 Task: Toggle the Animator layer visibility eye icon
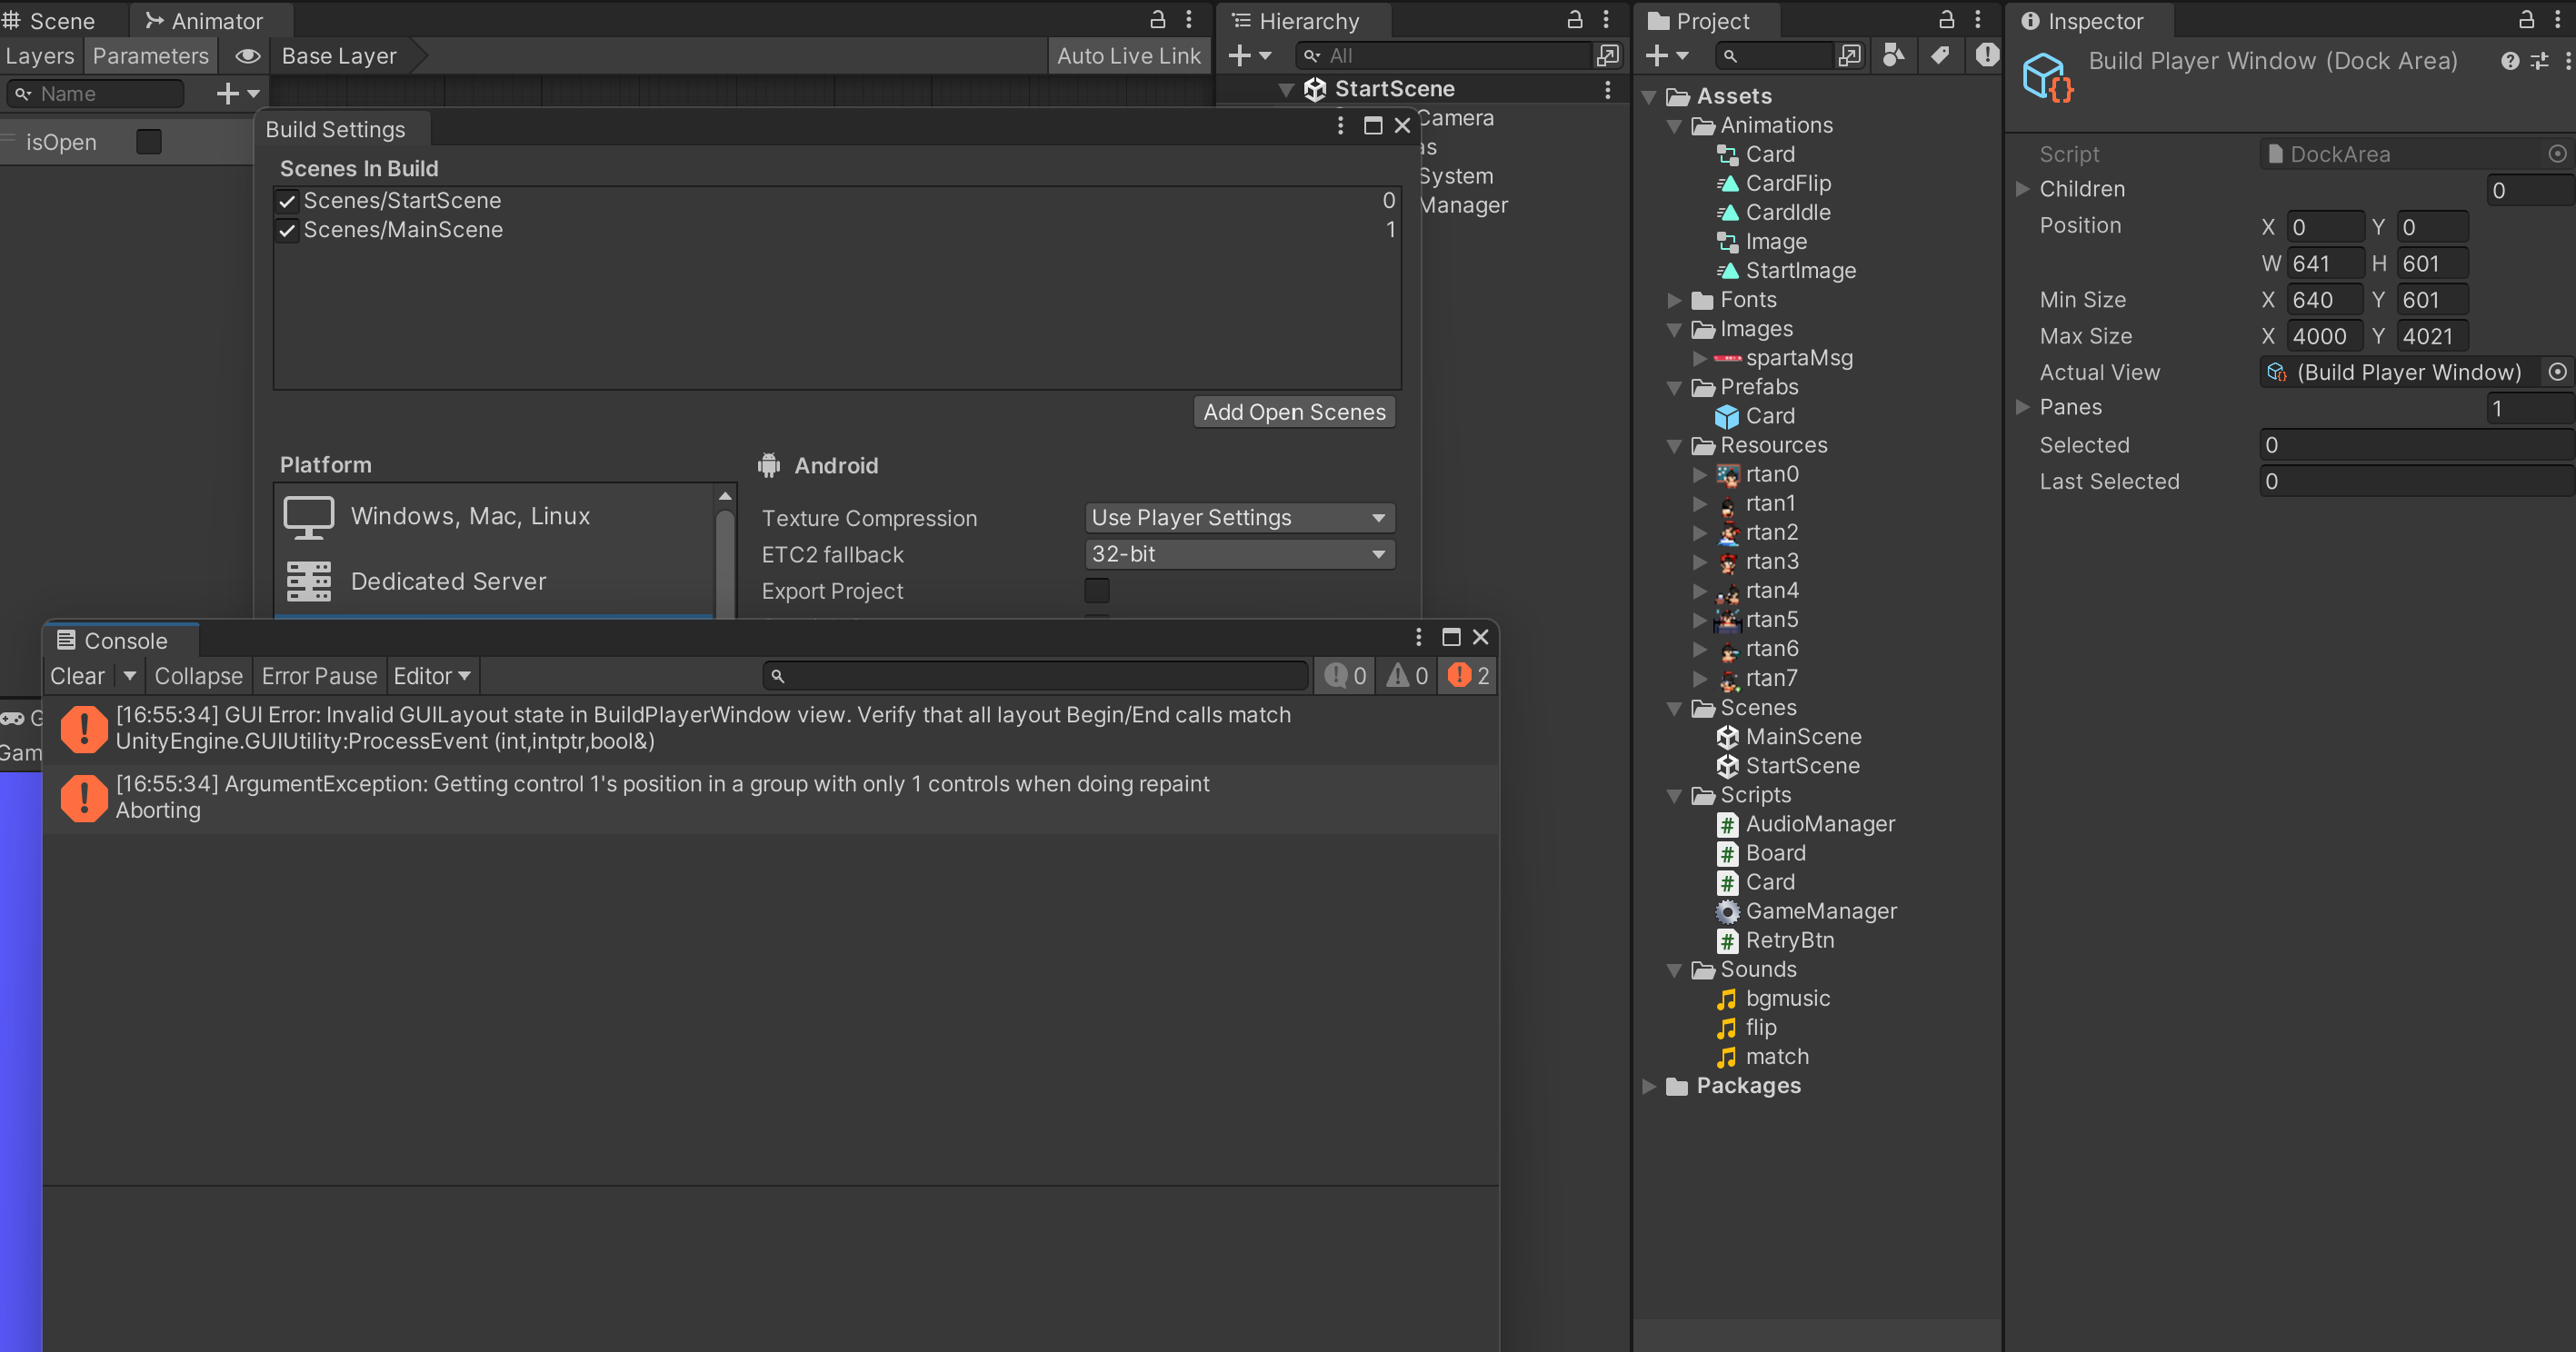[247, 56]
